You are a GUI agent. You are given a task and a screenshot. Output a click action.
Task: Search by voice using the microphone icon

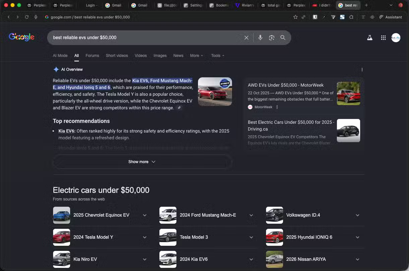pyautogui.click(x=260, y=37)
